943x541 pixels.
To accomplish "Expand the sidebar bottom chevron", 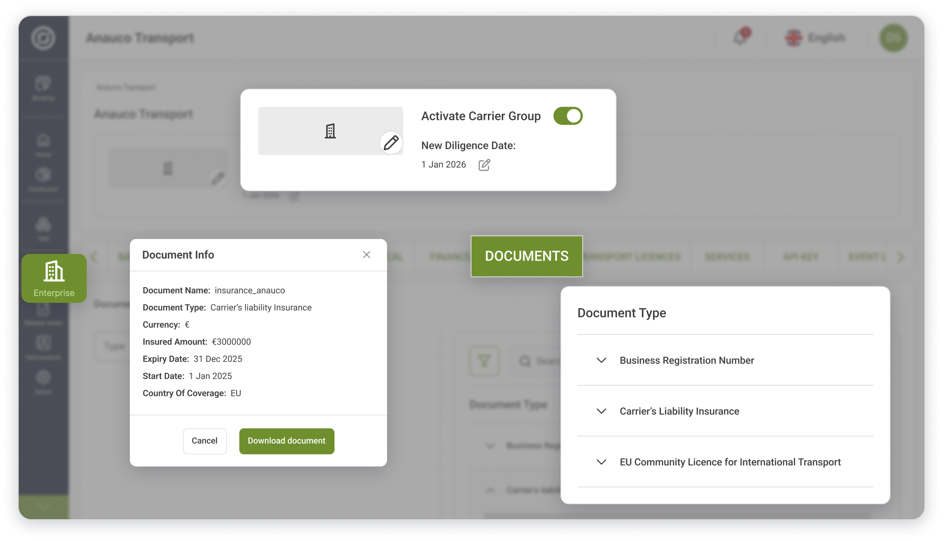I will 43,506.
